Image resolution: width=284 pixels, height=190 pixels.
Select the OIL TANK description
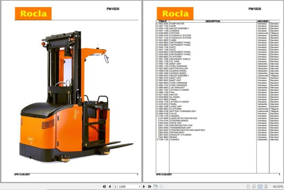coord(175,61)
